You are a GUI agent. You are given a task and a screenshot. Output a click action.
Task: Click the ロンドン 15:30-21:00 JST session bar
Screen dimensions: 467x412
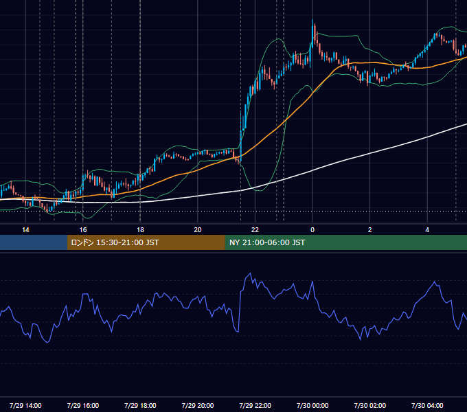(146, 242)
